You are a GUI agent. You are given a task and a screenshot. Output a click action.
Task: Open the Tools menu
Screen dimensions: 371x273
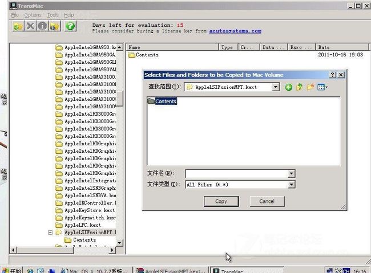coord(53,15)
